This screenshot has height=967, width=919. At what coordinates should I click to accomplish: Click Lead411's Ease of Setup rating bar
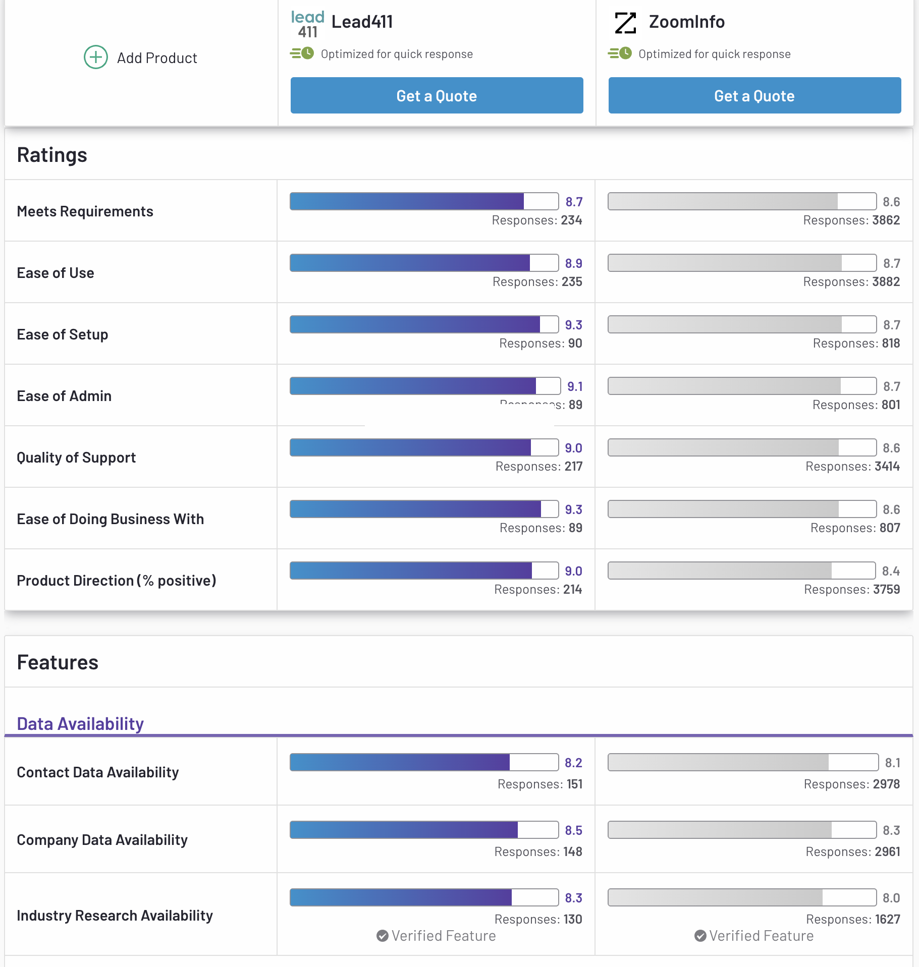(424, 324)
